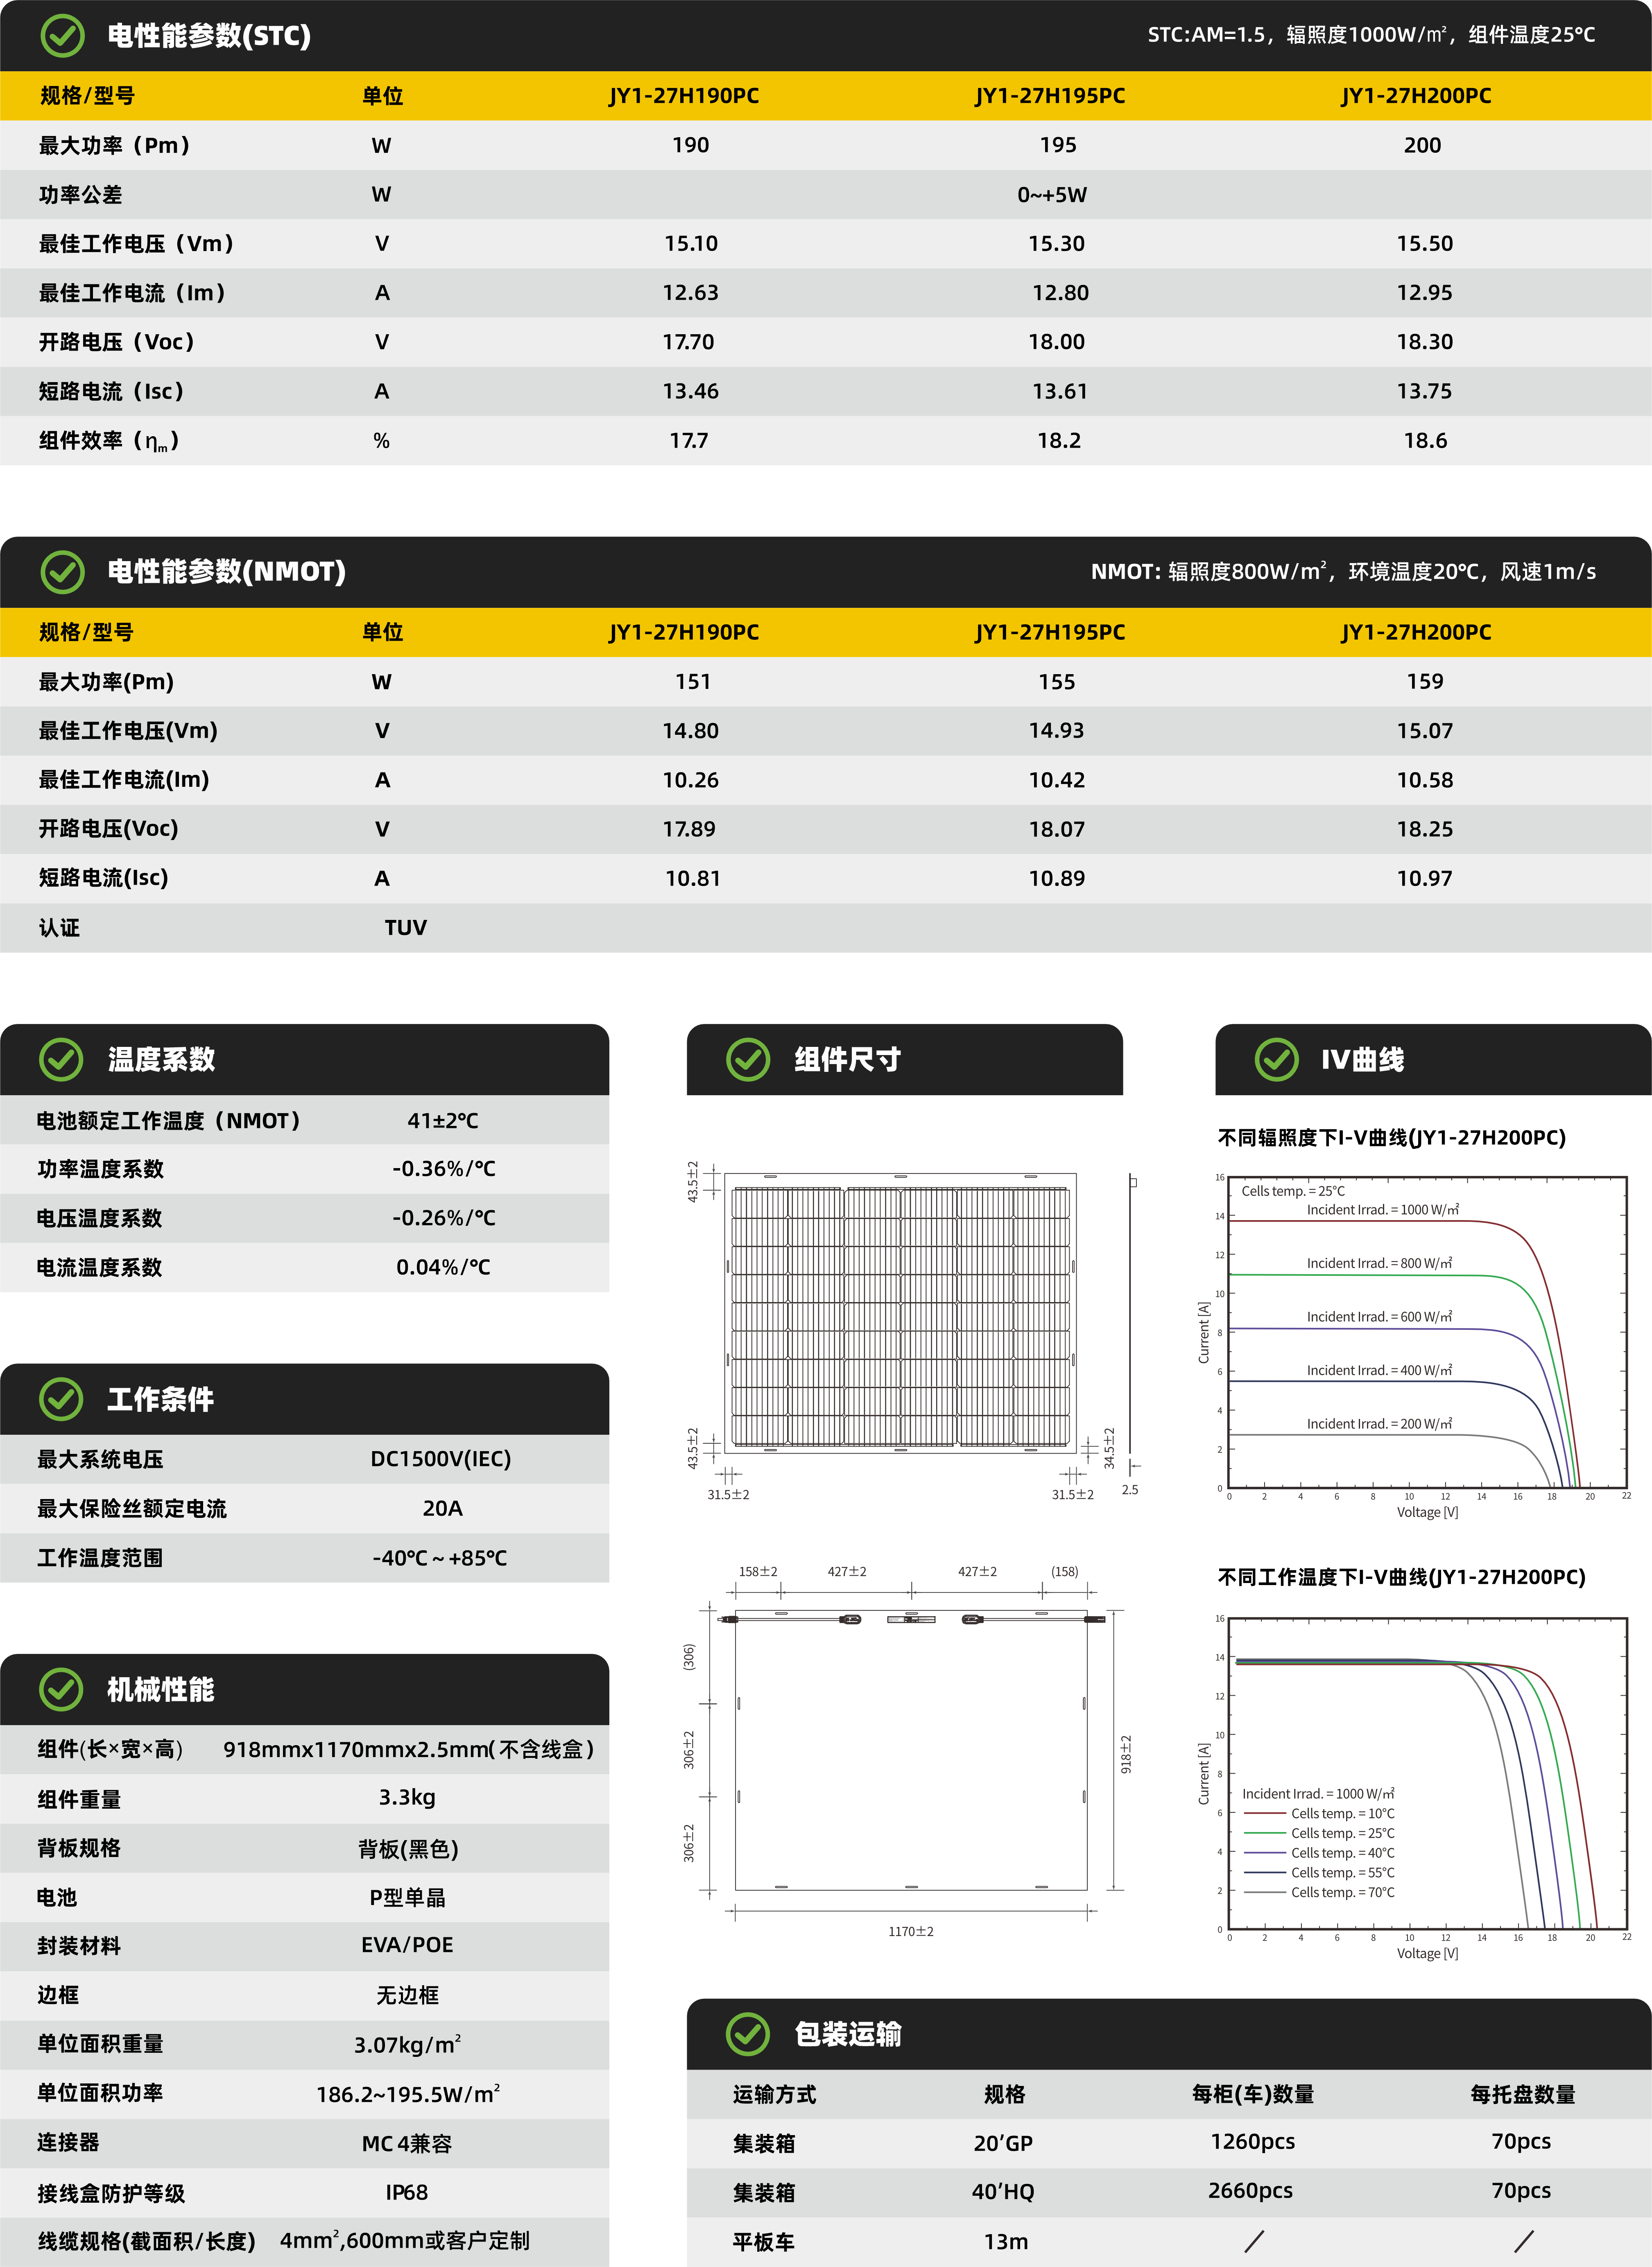Click the checkmark icon next to IV曲线
This screenshot has width=1652, height=2267.
coord(1276,1059)
